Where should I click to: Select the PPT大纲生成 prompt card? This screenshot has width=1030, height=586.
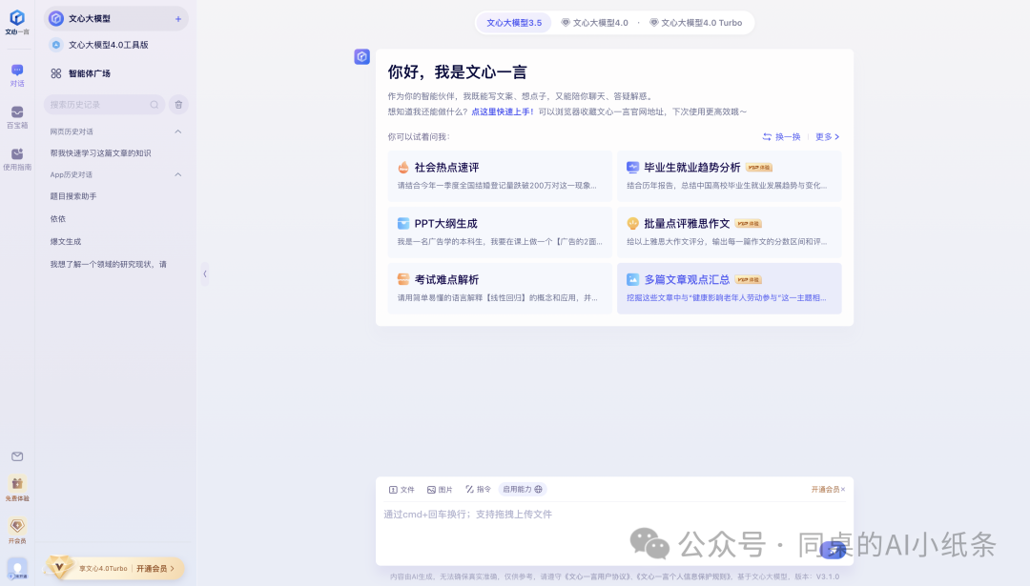coord(499,232)
